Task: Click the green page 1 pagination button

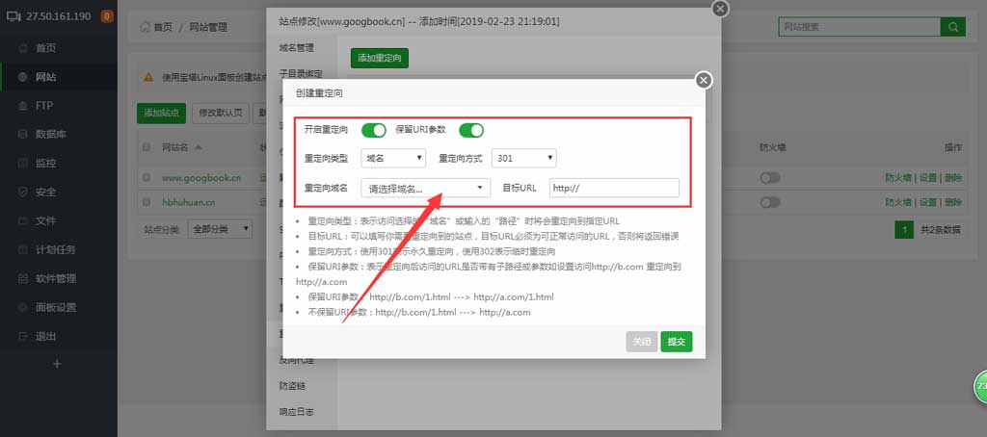Action: (x=904, y=229)
